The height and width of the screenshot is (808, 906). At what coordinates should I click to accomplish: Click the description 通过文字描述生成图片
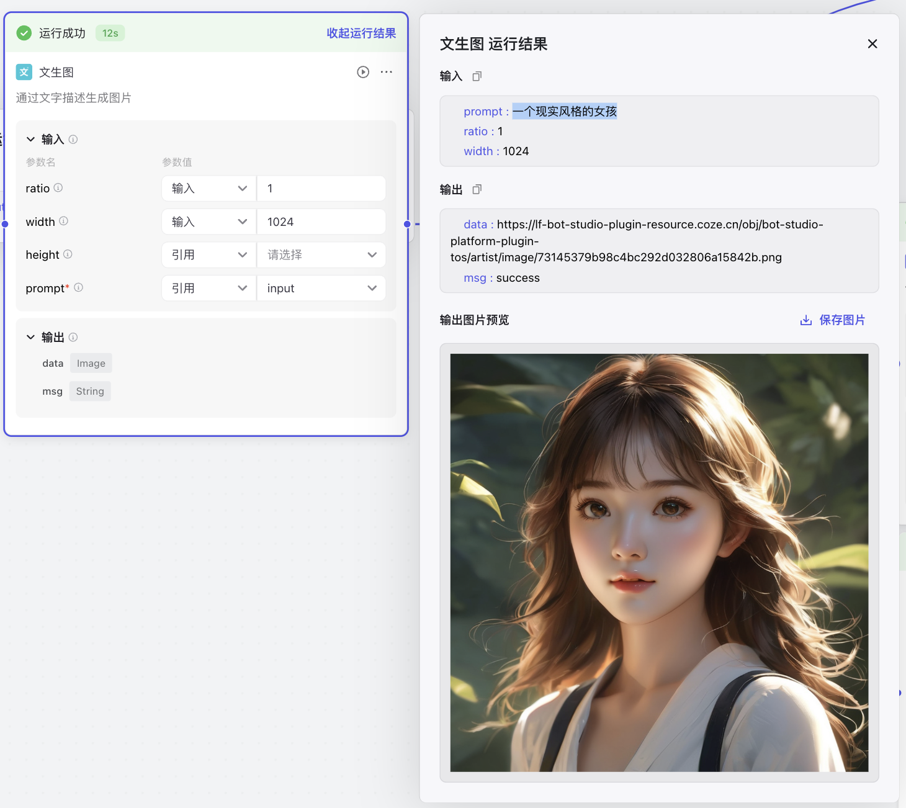(74, 97)
